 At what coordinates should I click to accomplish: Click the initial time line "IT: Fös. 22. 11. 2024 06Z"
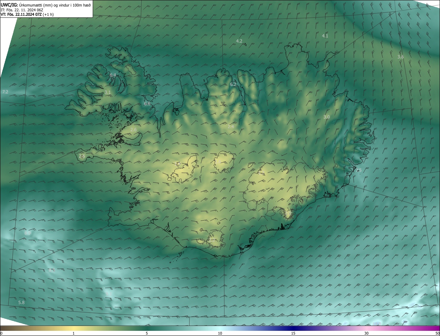click(x=22, y=10)
